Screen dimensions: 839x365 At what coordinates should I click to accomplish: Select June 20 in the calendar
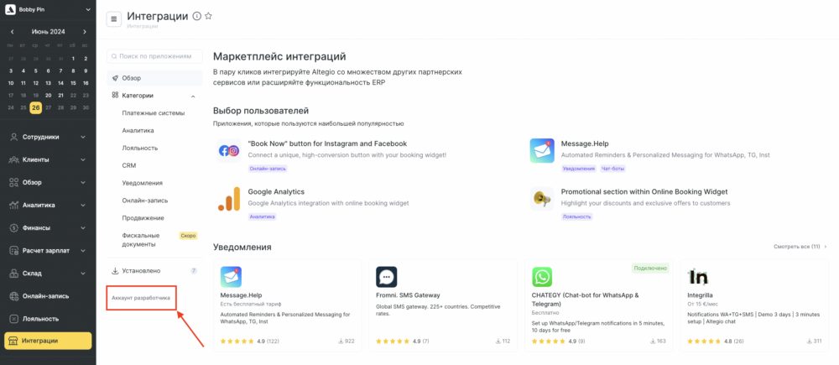[x=48, y=96]
